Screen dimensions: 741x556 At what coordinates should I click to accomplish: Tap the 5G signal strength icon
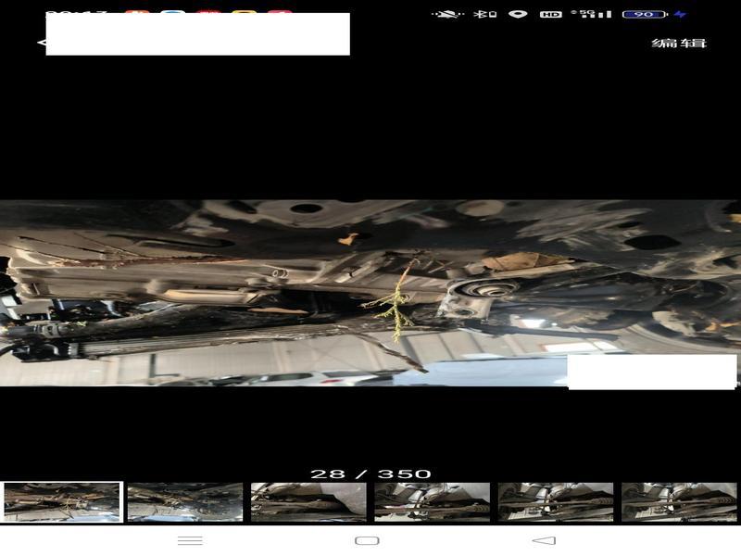tap(591, 15)
